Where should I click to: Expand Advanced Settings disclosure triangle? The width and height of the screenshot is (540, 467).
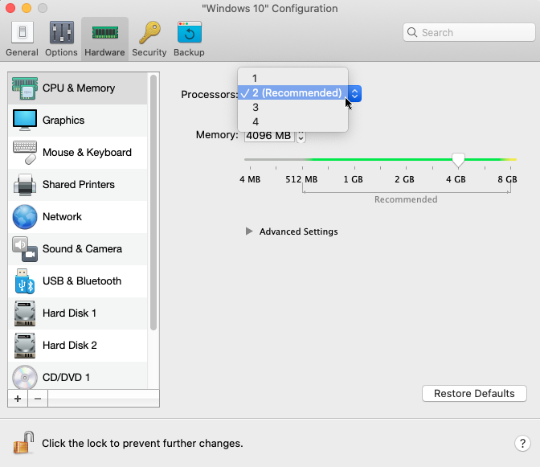[249, 231]
